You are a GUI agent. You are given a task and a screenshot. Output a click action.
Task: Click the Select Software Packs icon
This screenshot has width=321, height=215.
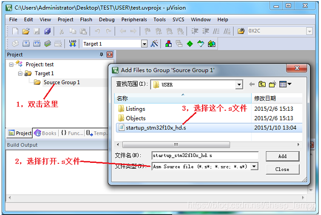(200, 44)
